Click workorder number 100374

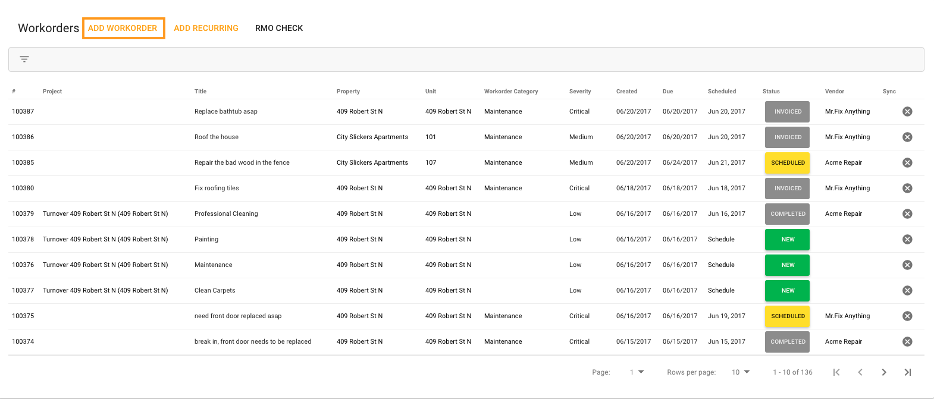[23, 341]
